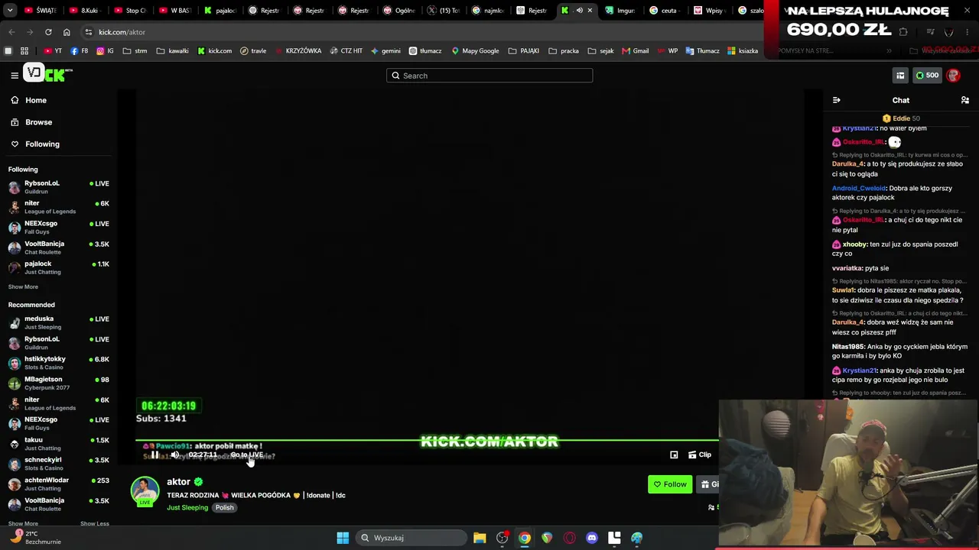Jump to live with Go to LIVE

(x=247, y=455)
